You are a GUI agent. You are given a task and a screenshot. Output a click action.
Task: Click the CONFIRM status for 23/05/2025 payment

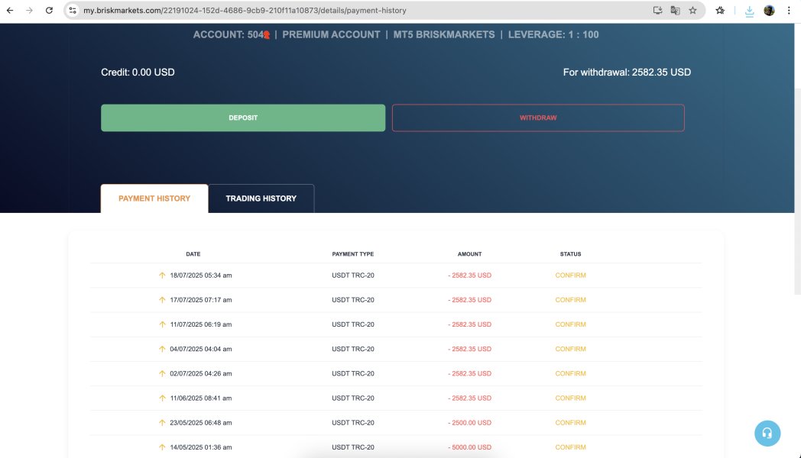click(x=570, y=423)
